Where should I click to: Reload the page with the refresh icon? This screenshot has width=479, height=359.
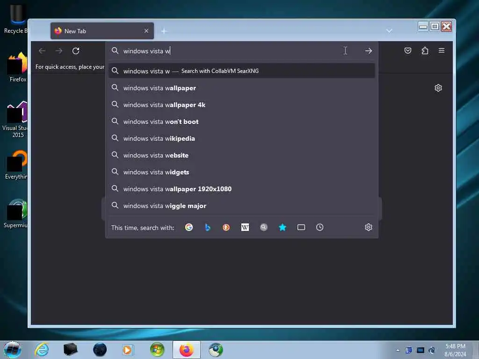(76, 50)
